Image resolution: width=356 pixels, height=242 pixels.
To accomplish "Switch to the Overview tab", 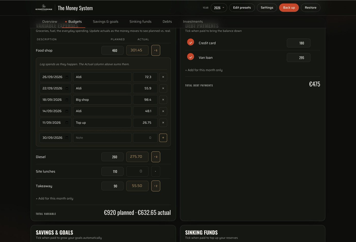I will [50, 22].
